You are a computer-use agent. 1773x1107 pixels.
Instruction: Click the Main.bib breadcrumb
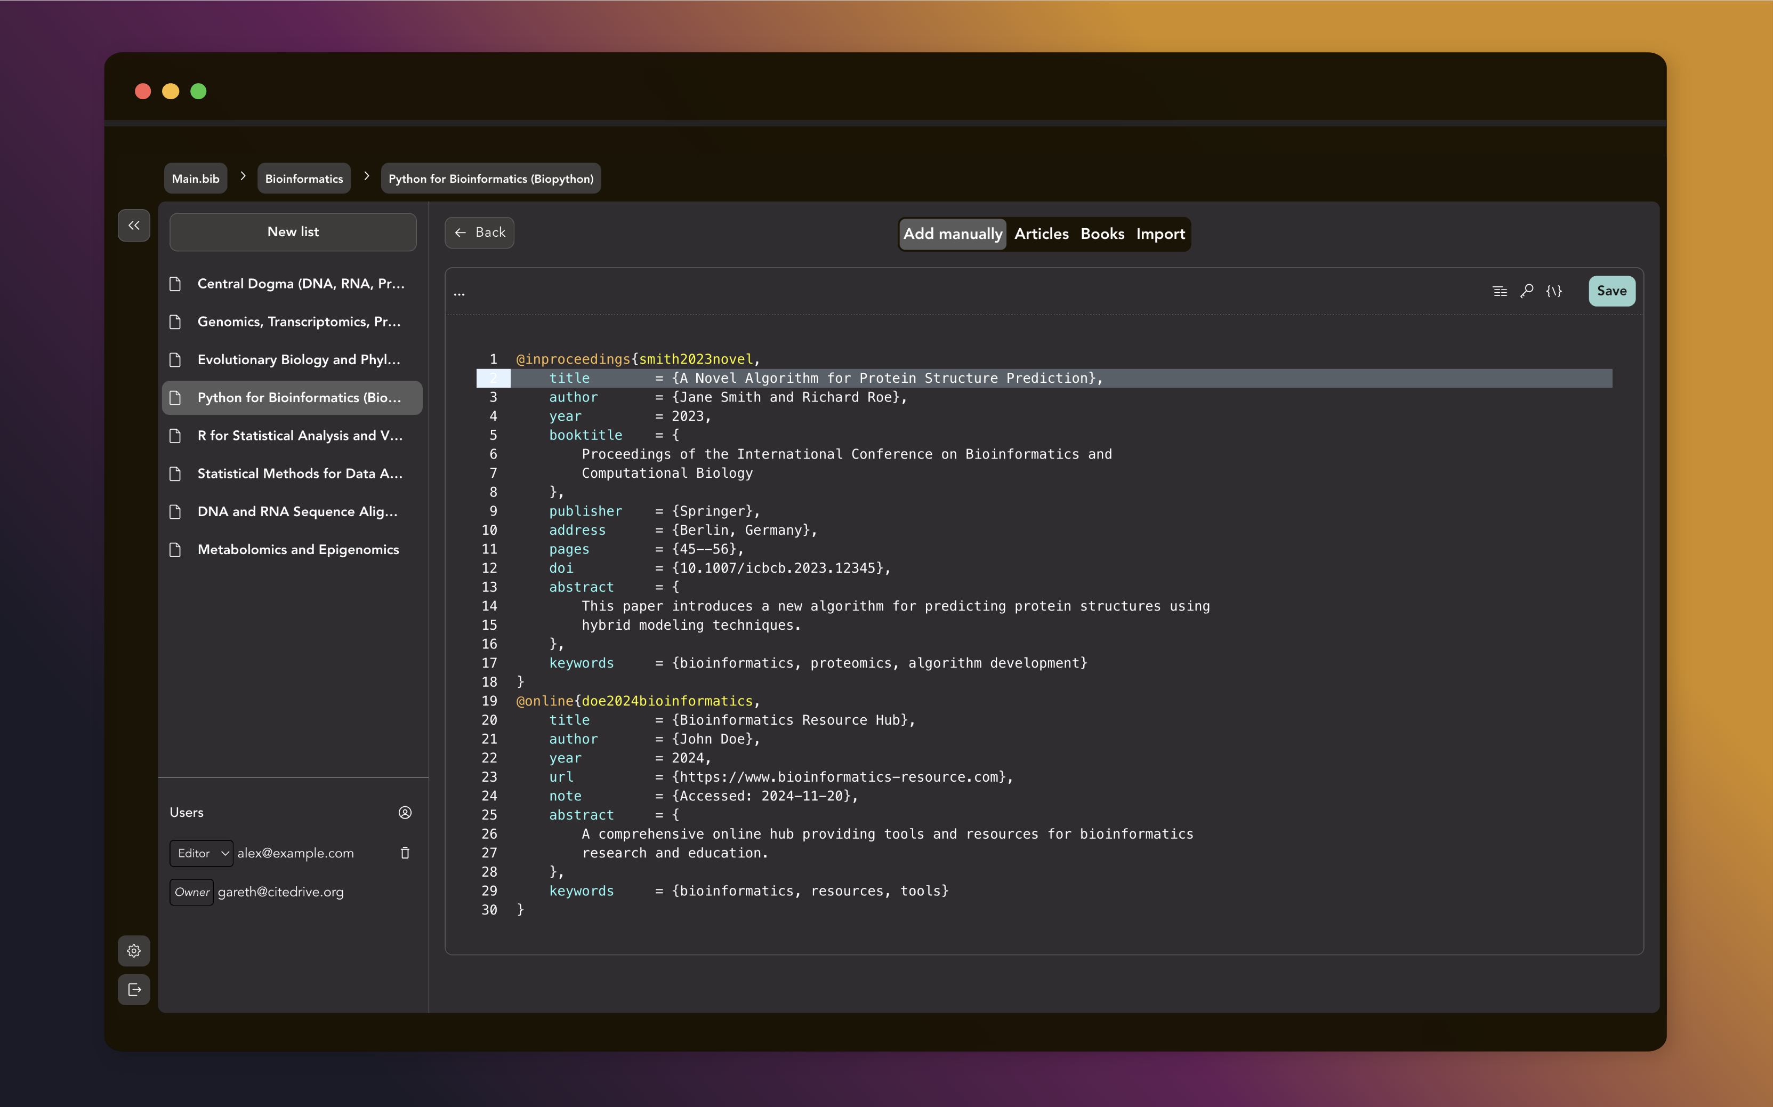click(196, 179)
